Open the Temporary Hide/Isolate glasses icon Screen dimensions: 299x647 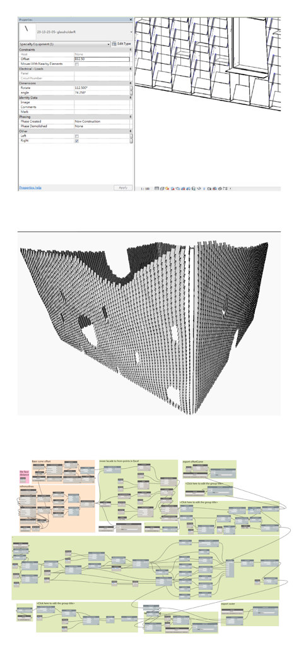(198, 188)
